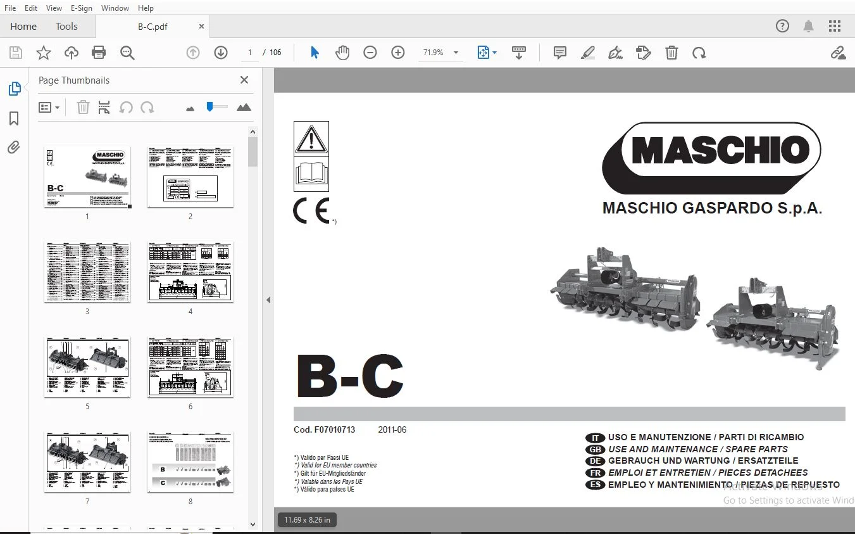
Task: Open the apps grid icon
Action: coord(835,26)
